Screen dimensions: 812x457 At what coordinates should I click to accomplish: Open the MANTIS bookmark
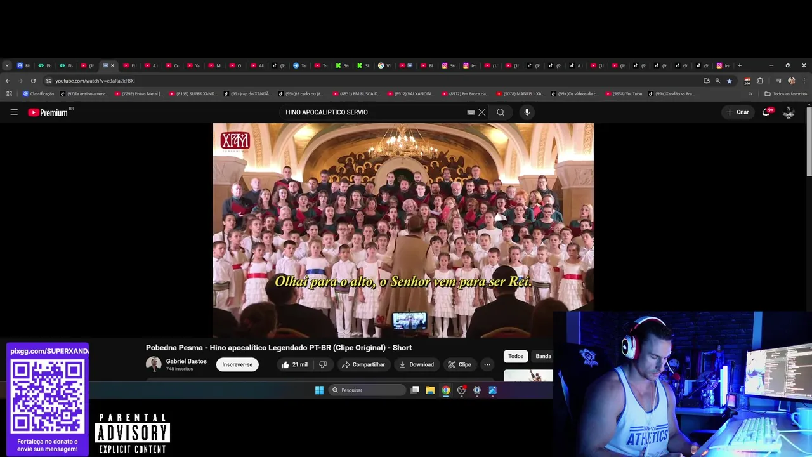click(x=520, y=94)
